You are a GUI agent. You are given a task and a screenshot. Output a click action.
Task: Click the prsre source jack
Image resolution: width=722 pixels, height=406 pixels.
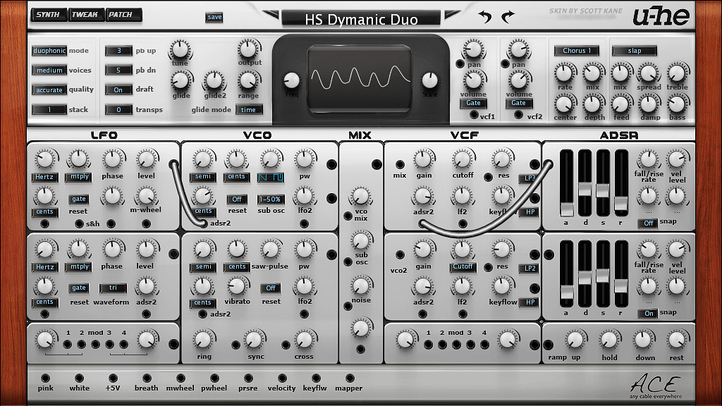[248, 378]
